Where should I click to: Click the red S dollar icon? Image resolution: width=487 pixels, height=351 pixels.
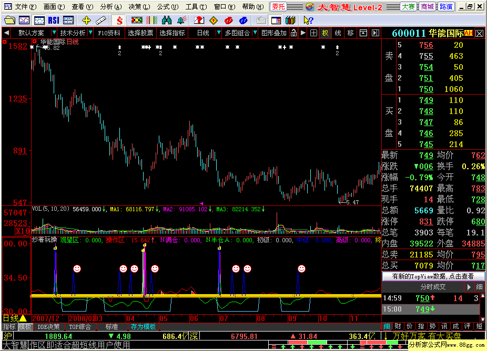tap(119, 20)
